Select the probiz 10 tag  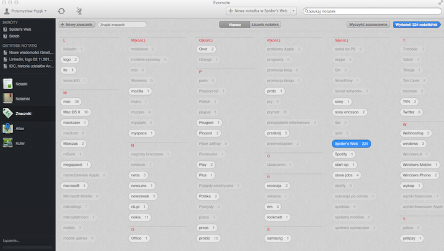click(x=208, y=238)
